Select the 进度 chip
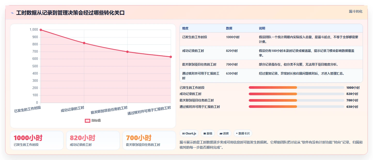Screen dimensions: 373x160 point(224,133)
